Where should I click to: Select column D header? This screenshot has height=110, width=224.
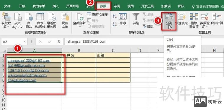pyautogui.click(x=140, y=50)
